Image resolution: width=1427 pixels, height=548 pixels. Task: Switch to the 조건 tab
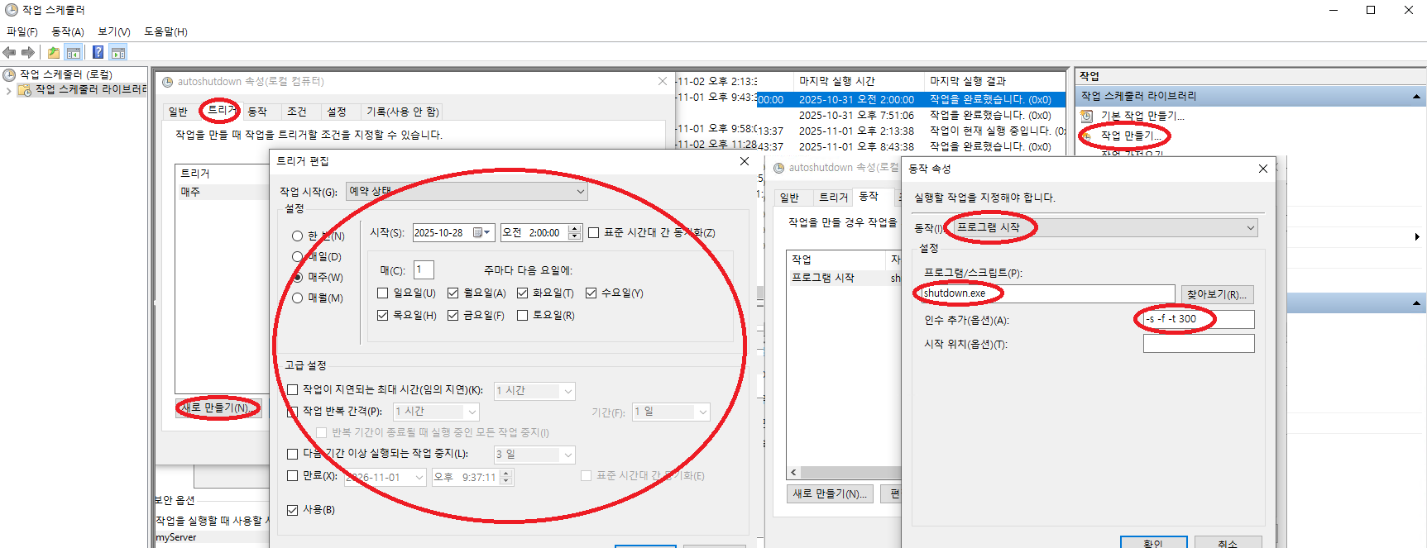click(296, 112)
